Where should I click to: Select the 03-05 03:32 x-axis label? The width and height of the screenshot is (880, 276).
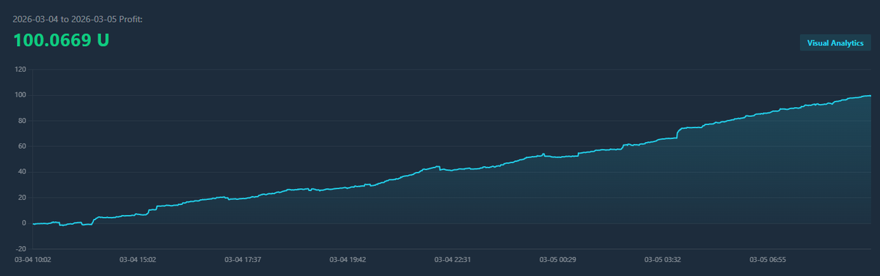663,259
